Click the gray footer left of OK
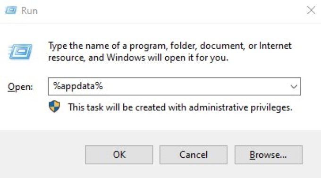The height and width of the screenshot is (178, 321). [42, 155]
